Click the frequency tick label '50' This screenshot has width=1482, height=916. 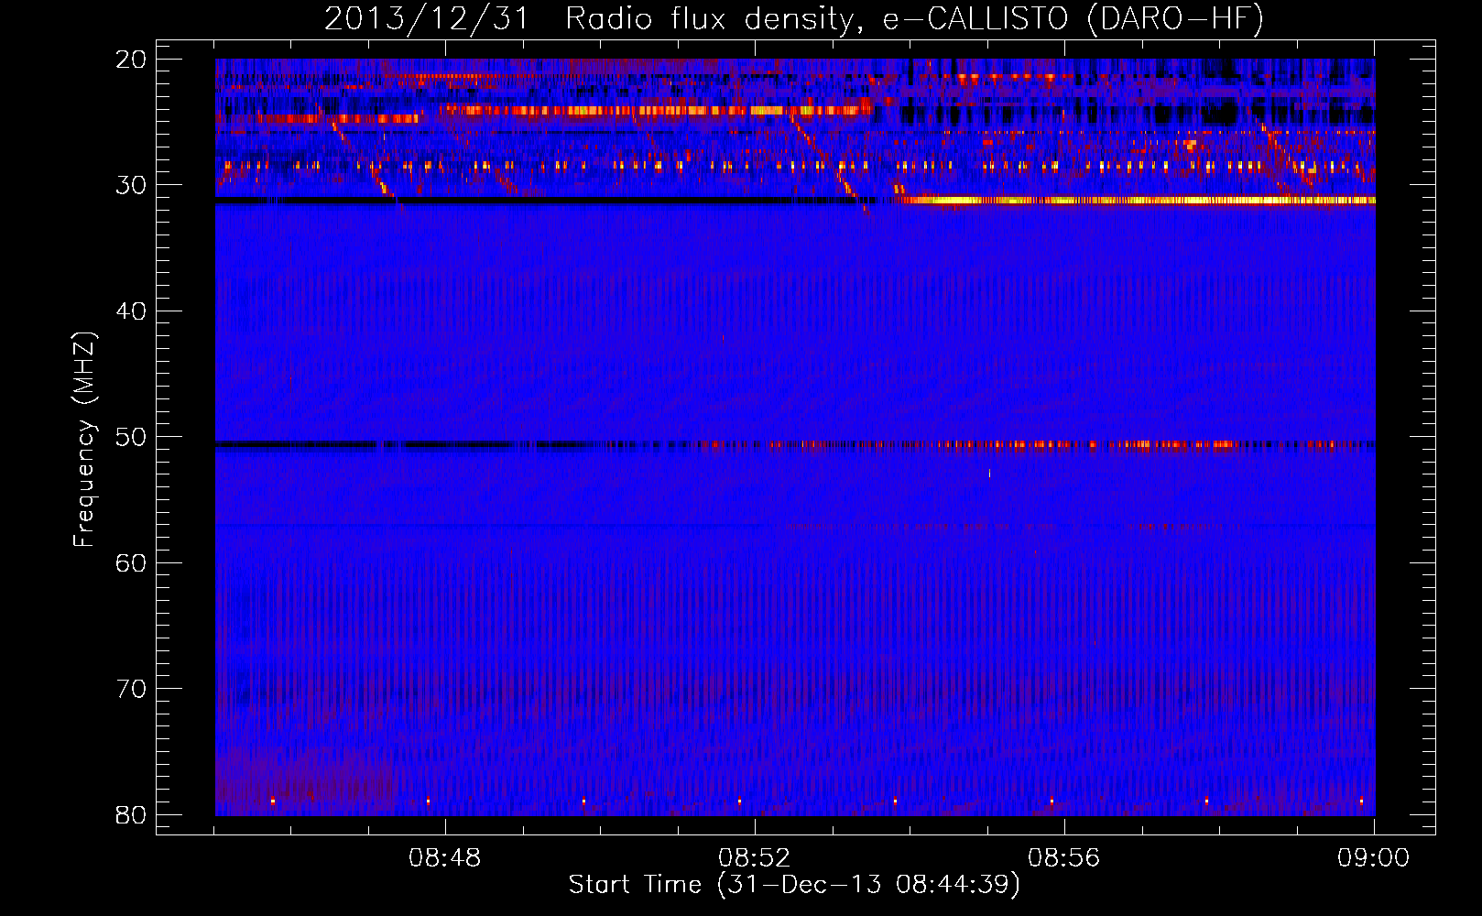[x=131, y=437]
